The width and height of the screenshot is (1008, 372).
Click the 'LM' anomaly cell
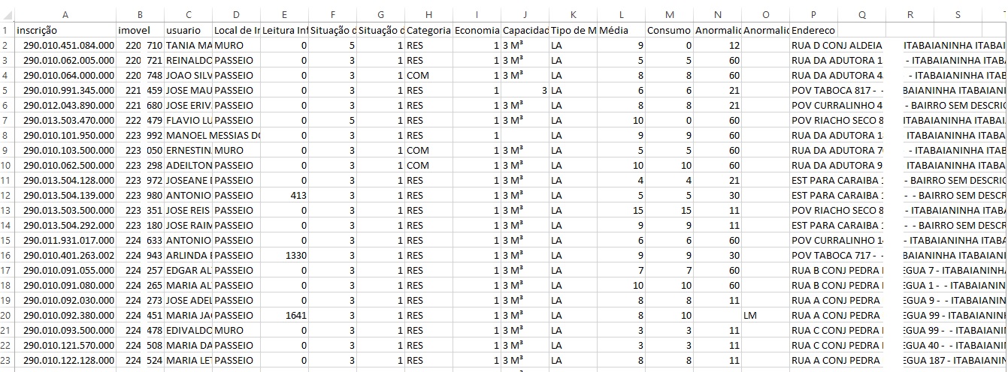[764, 315]
